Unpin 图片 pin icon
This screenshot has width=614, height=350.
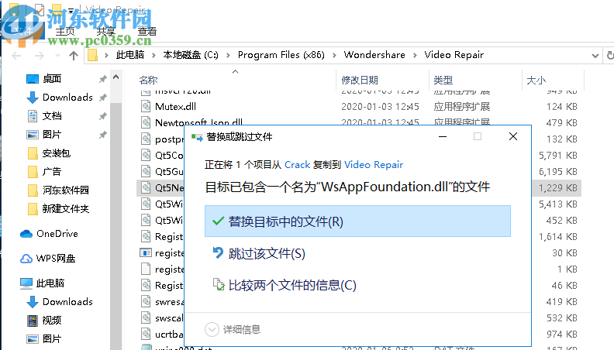tap(102, 135)
